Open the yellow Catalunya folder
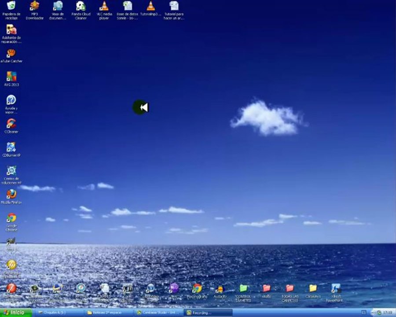The width and height of the screenshot is (396, 317). (x=313, y=291)
